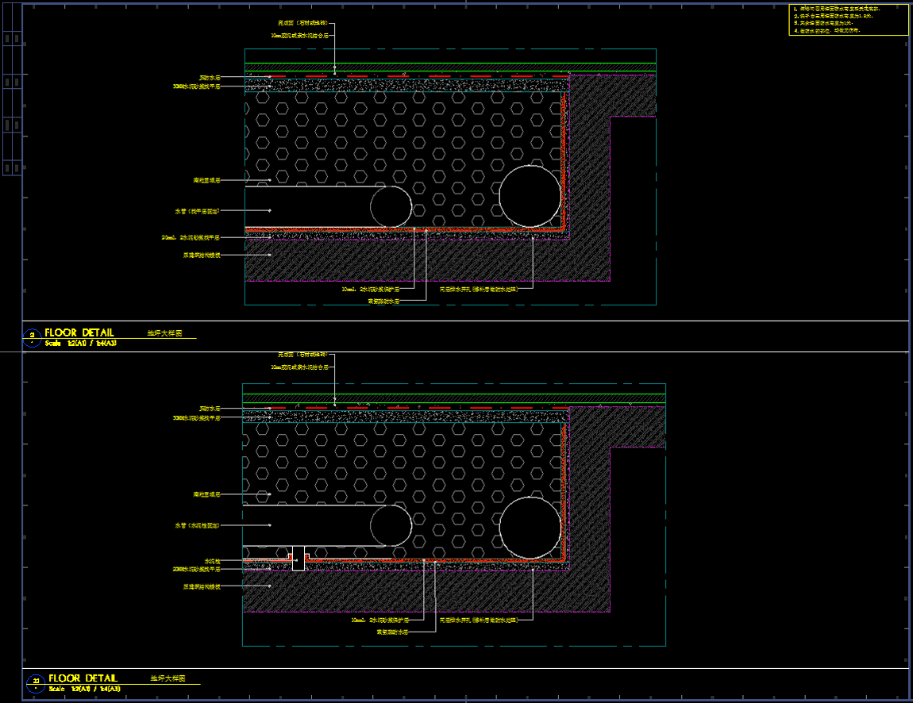The width and height of the screenshot is (913, 703).
Task: Select the large pipe circle in upper detail
Action: pyautogui.click(x=530, y=195)
